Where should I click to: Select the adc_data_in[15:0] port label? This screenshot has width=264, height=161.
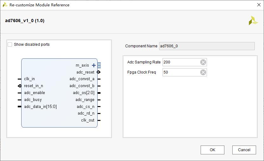coord(40,107)
